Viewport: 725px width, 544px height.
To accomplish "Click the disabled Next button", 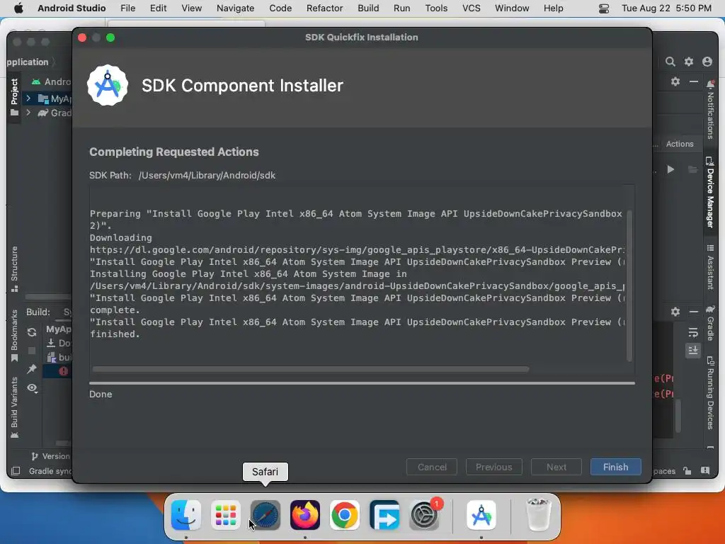I will pos(556,467).
